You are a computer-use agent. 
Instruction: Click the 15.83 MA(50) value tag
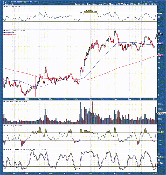pos(160,43)
